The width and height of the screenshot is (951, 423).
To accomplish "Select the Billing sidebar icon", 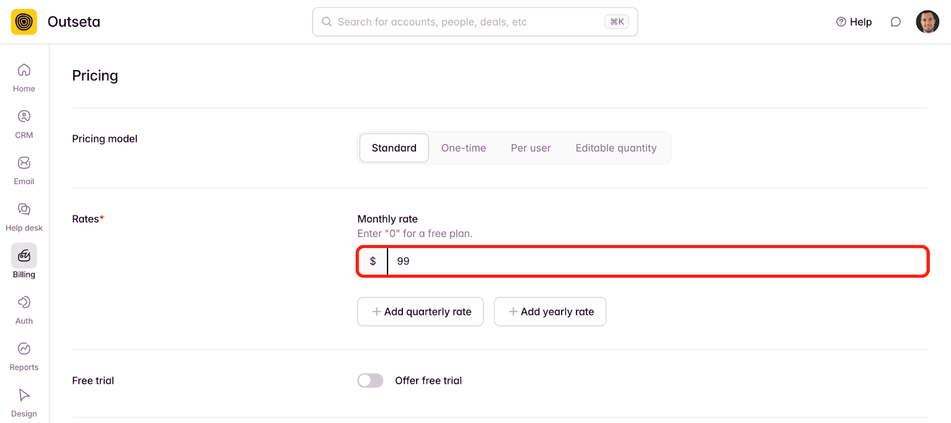I will (24, 255).
